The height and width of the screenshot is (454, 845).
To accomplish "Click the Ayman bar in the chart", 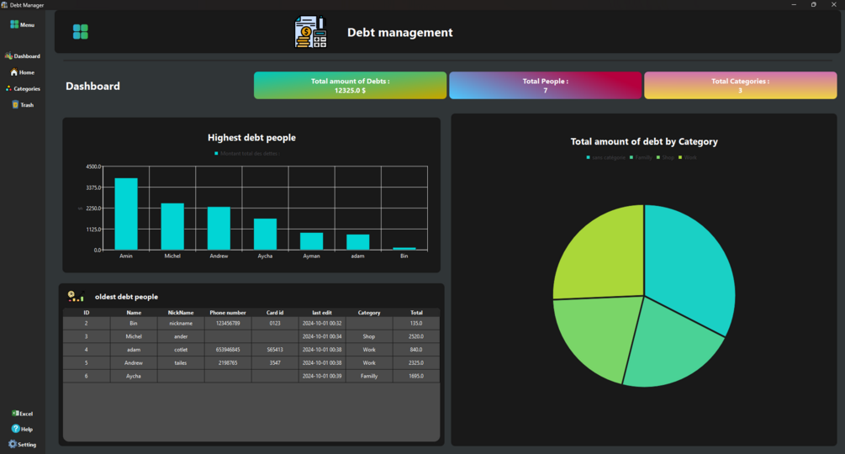I will 311,241.
